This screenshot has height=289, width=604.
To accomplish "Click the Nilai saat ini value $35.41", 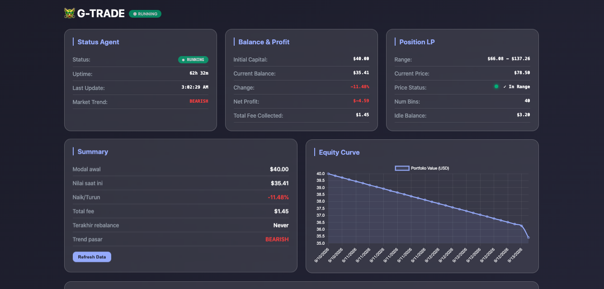I will 279,183.
